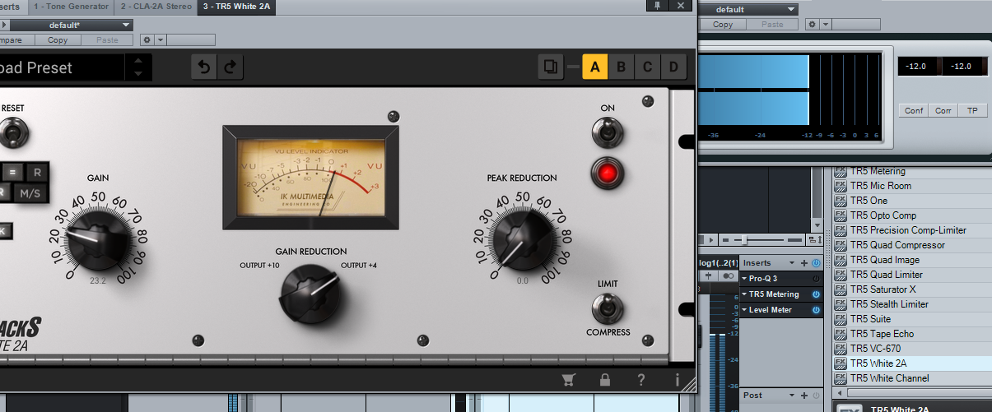Click the red power indicator lamp
The height and width of the screenshot is (412, 992).
(x=608, y=173)
